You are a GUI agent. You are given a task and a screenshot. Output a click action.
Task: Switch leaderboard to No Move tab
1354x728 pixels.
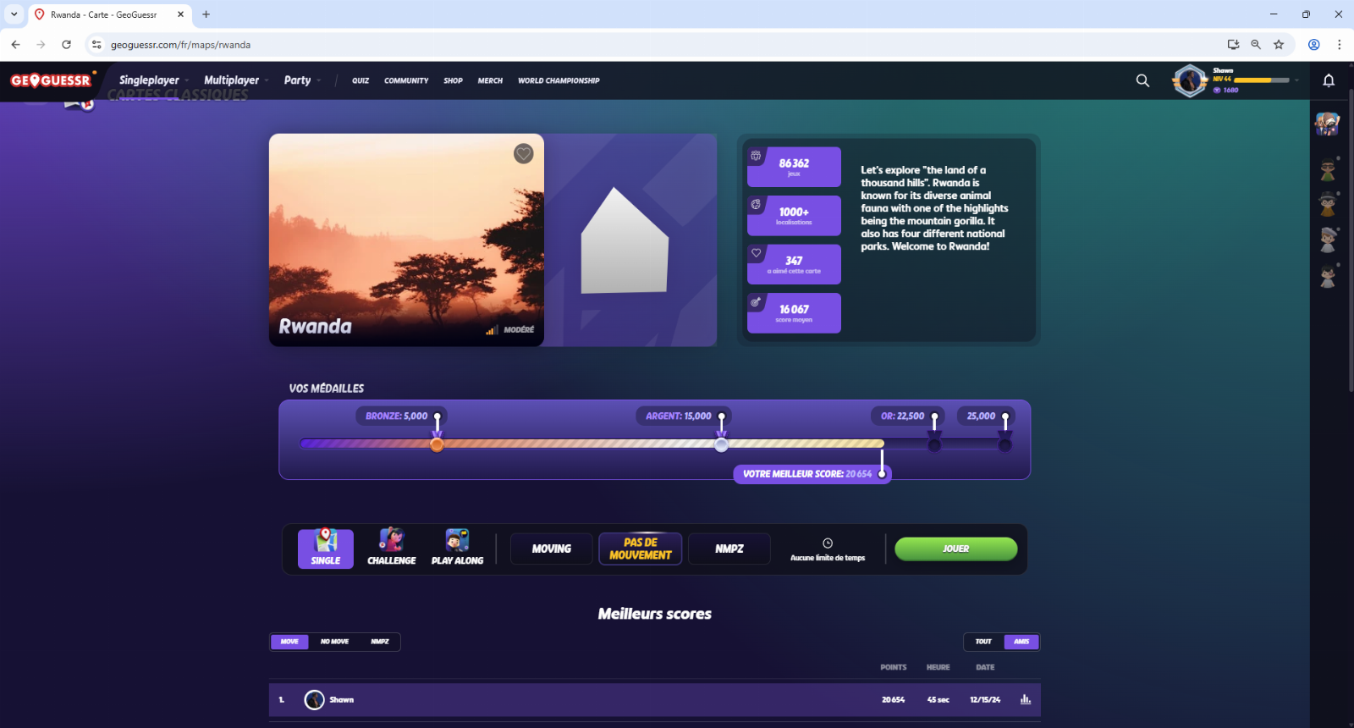click(x=334, y=642)
